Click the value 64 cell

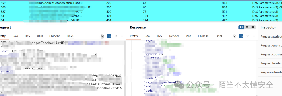click(x=145, y=3)
